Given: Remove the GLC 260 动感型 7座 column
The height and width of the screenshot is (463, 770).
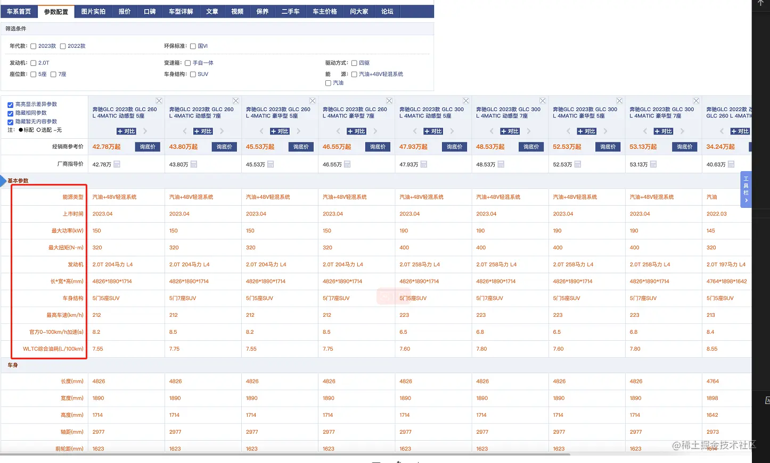Looking at the screenshot, I should [x=235, y=101].
